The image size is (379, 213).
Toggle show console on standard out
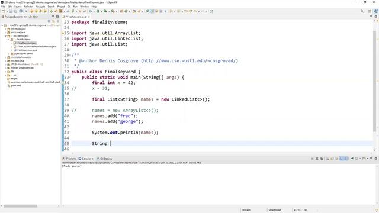tap(341, 159)
